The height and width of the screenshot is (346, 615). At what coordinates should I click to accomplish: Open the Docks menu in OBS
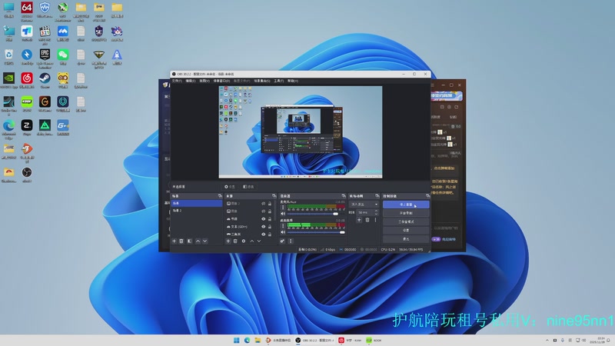coord(221,81)
